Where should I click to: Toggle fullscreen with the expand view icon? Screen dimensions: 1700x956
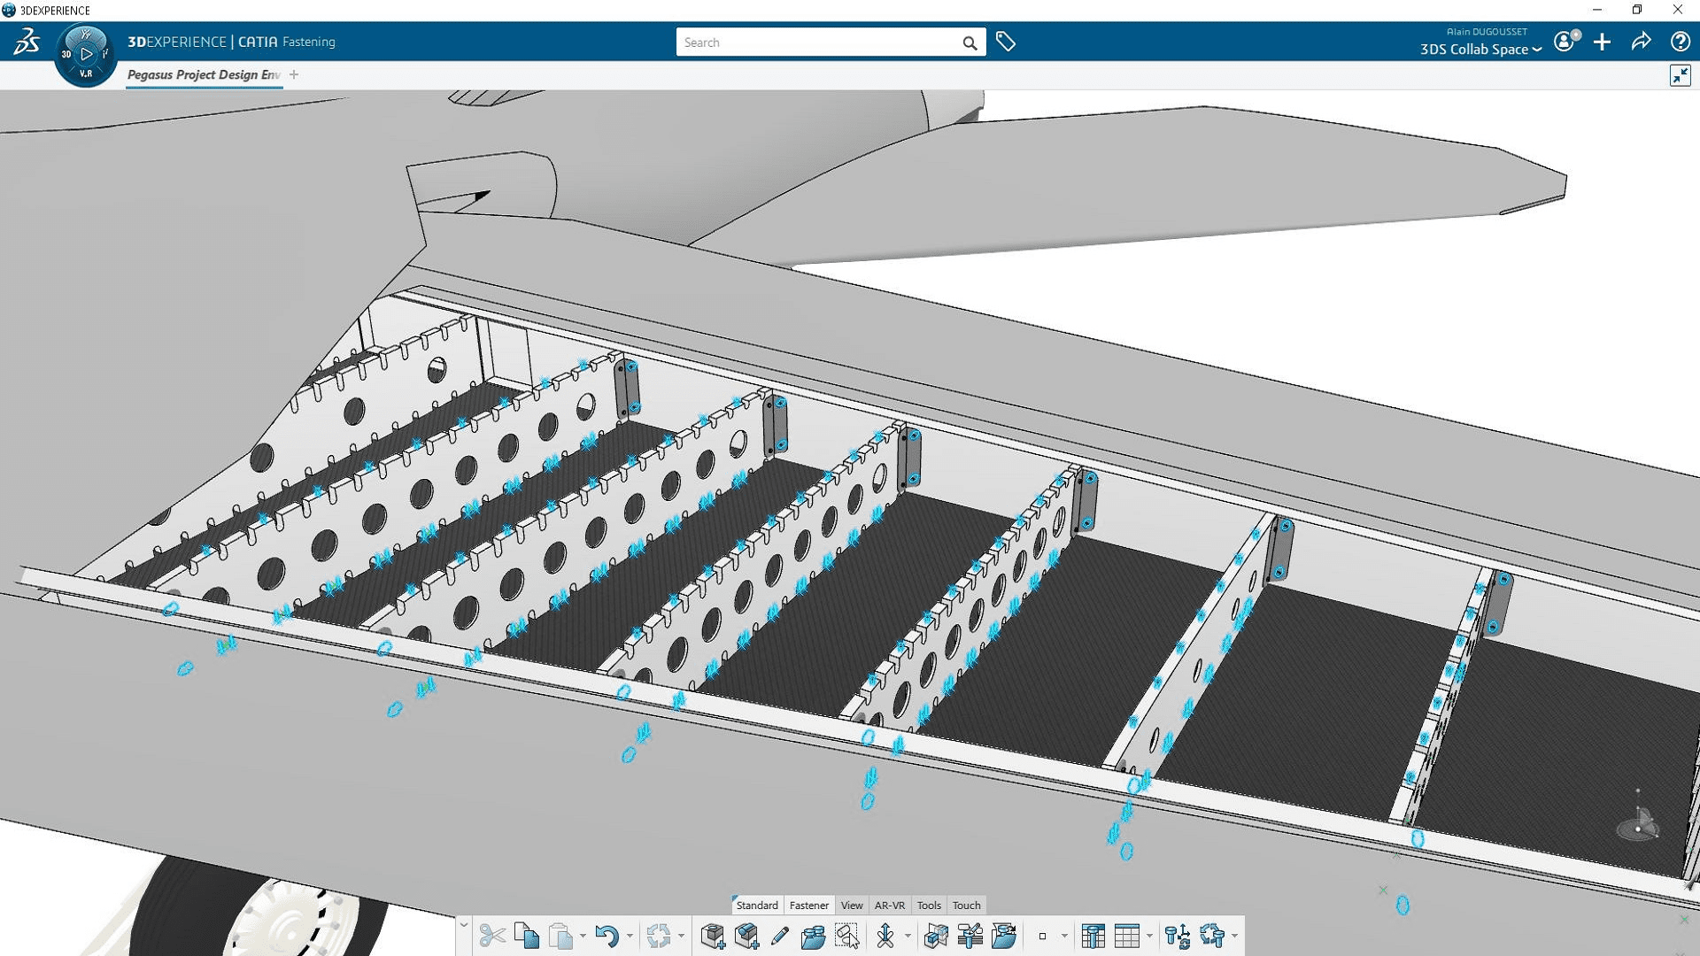point(1680,75)
